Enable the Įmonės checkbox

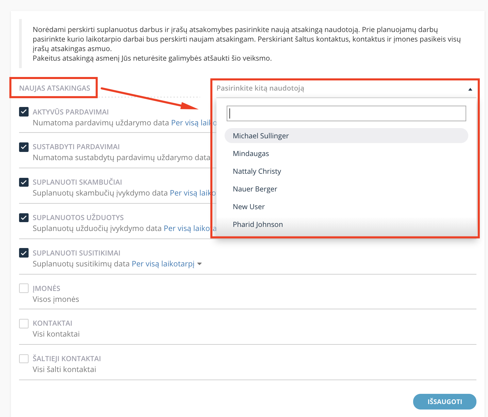24,288
